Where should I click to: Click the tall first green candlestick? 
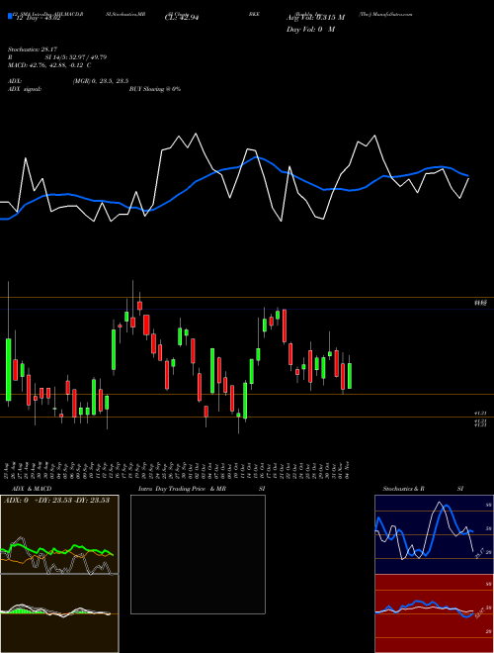[x=8, y=370]
